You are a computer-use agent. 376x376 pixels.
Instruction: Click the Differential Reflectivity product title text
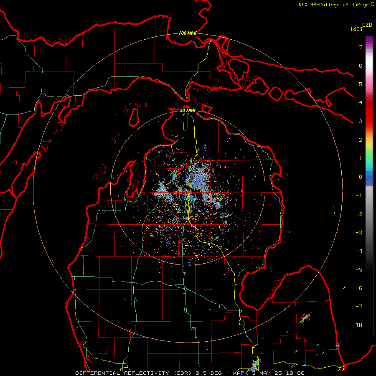133,373
